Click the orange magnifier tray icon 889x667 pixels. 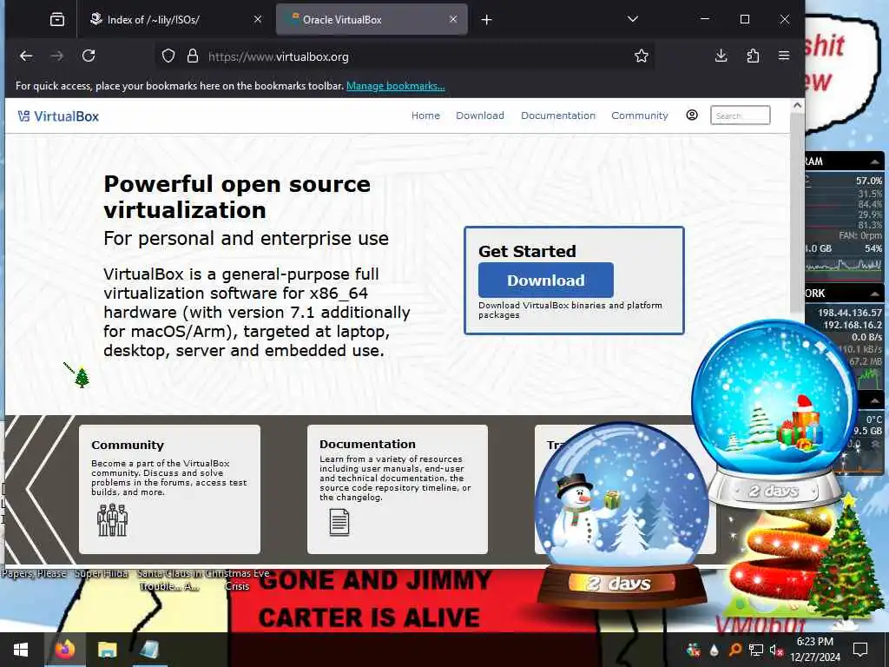pos(734,650)
